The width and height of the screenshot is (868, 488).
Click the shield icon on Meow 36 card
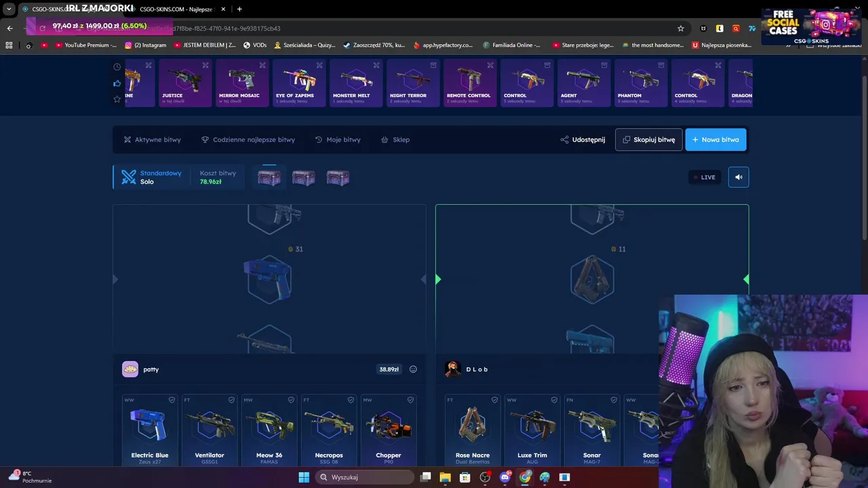pos(291,400)
